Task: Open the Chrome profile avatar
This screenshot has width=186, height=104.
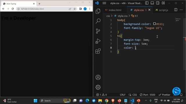Action: point(85,9)
